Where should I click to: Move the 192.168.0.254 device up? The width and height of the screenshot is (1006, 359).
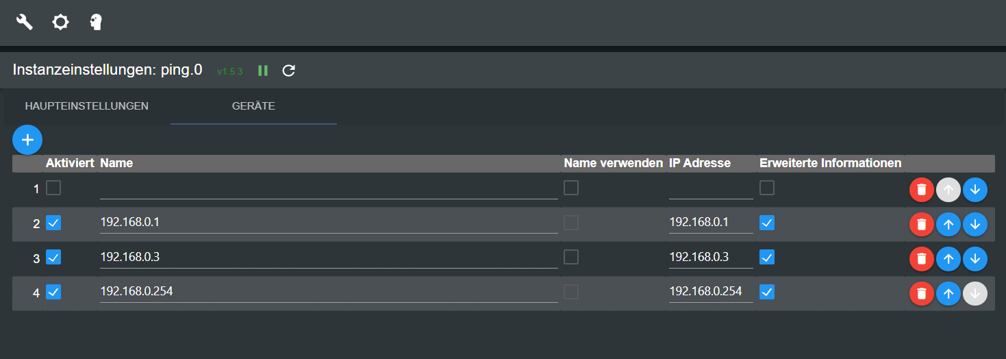coord(948,293)
